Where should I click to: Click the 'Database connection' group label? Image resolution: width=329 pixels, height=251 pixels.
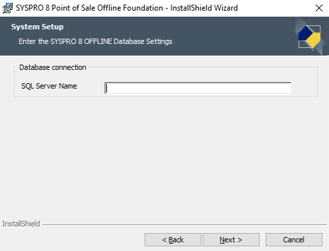point(53,67)
